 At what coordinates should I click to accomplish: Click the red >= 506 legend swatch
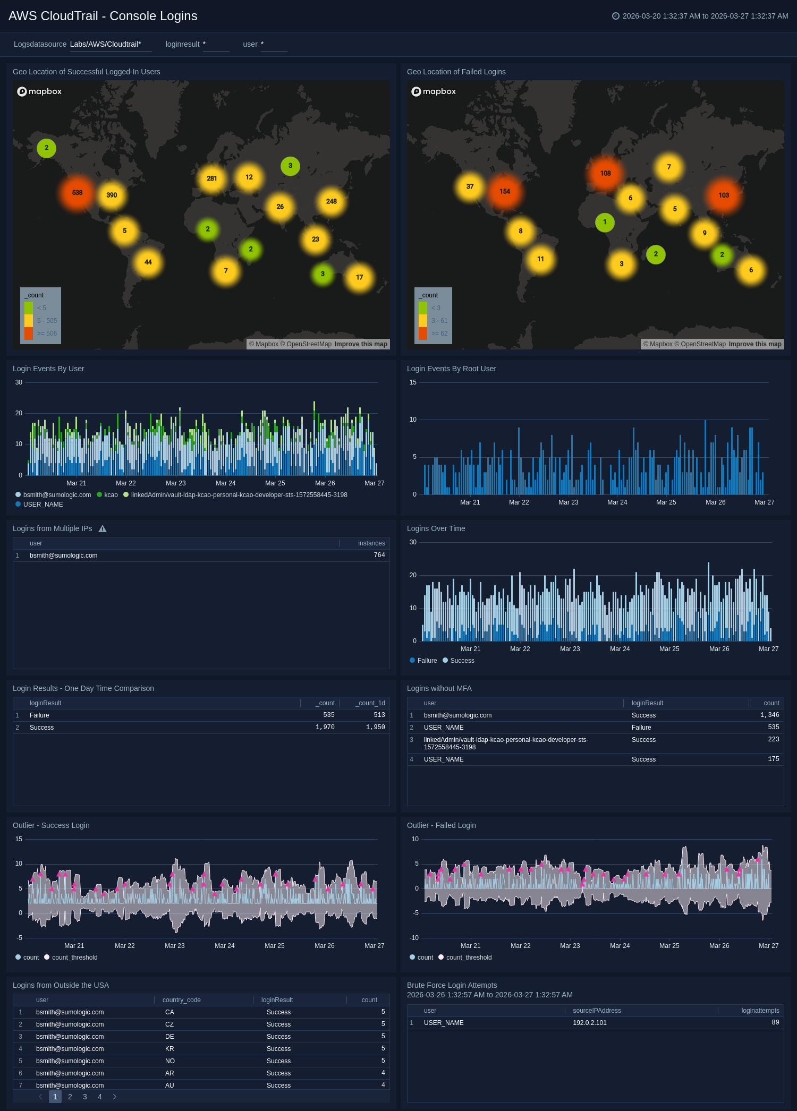point(29,334)
